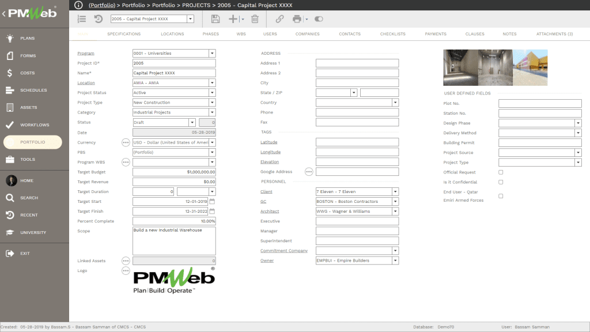The width and height of the screenshot is (590, 332).
Task: Click the (Portfolio) breadcrumb link
Action: [x=102, y=5]
